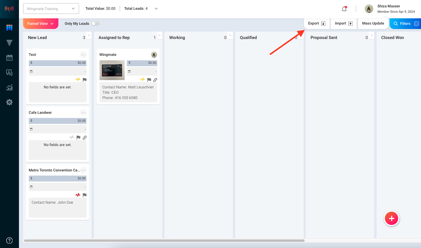Open the notifications bell
The width and height of the screenshot is (421, 248).
click(x=344, y=9)
